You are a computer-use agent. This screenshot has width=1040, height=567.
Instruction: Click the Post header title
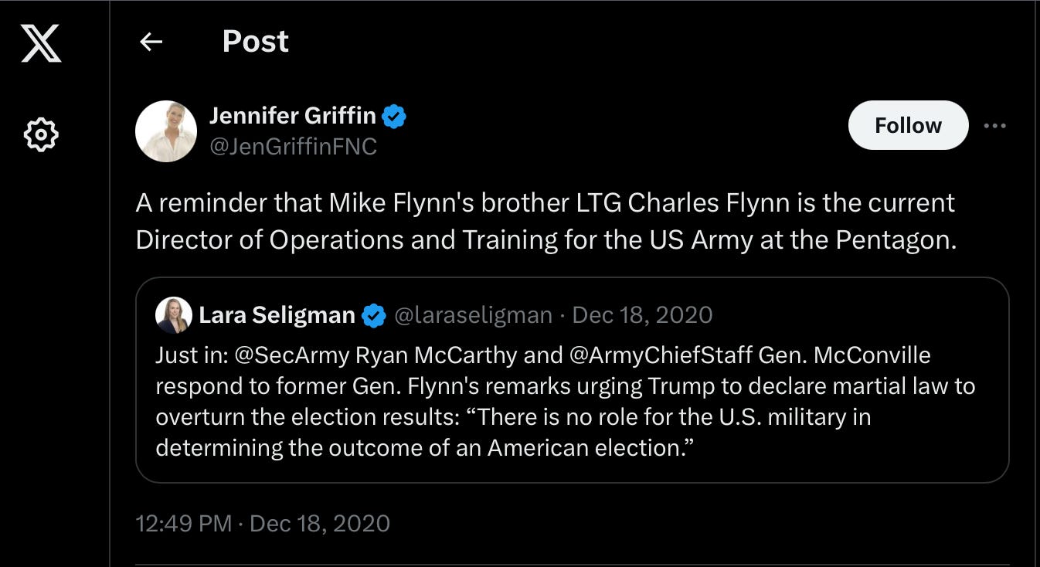(255, 42)
